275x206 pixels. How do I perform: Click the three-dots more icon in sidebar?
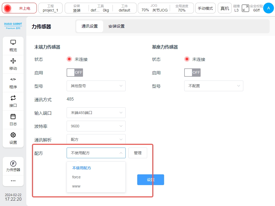click(13, 181)
